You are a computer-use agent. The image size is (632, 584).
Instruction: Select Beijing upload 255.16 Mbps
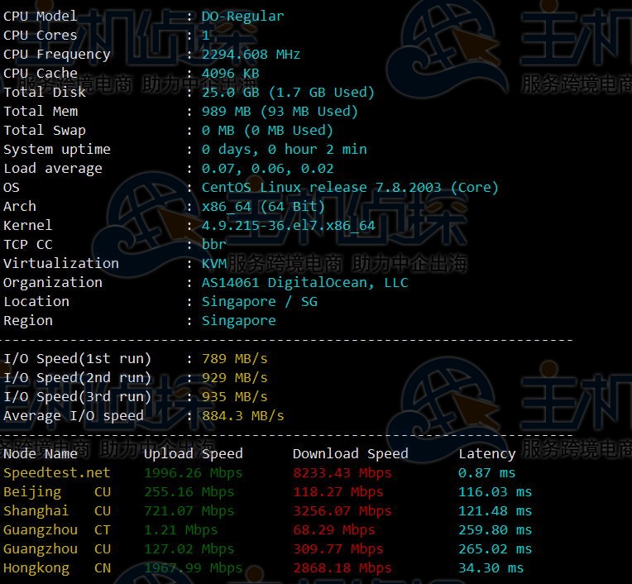click(x=189, y=492)
